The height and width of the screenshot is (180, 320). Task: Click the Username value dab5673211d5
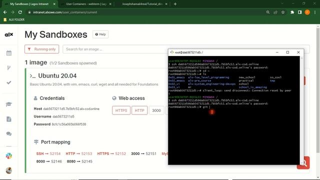coord(63,116)
